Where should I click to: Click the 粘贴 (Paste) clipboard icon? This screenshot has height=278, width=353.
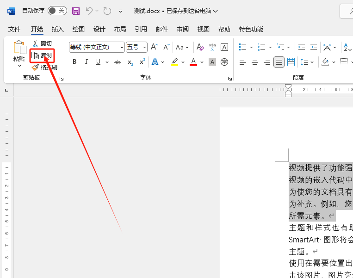(19, 48)
